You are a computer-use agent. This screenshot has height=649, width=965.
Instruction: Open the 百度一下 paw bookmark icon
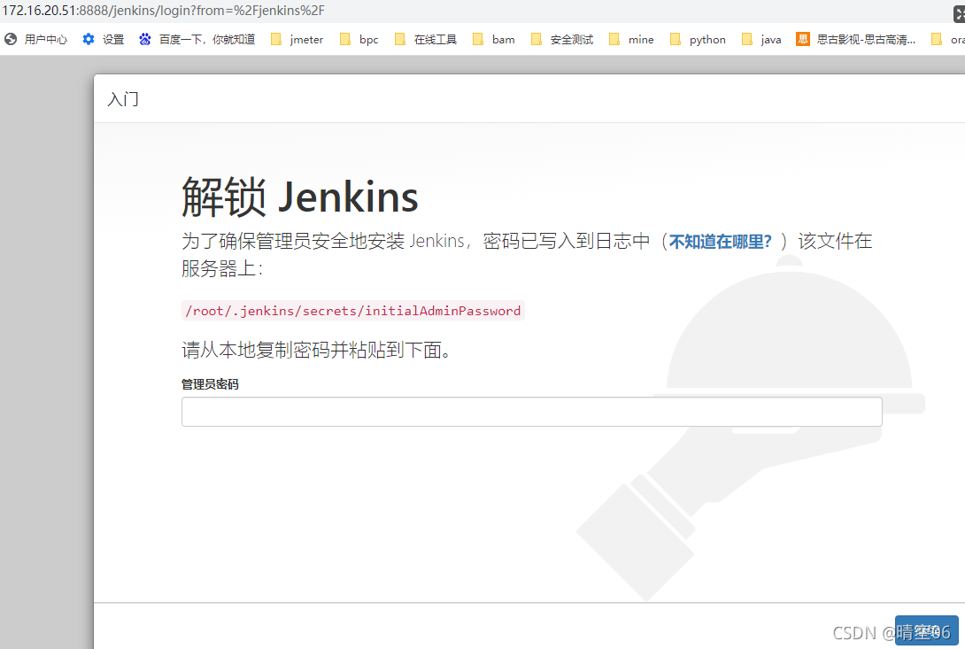144,40
